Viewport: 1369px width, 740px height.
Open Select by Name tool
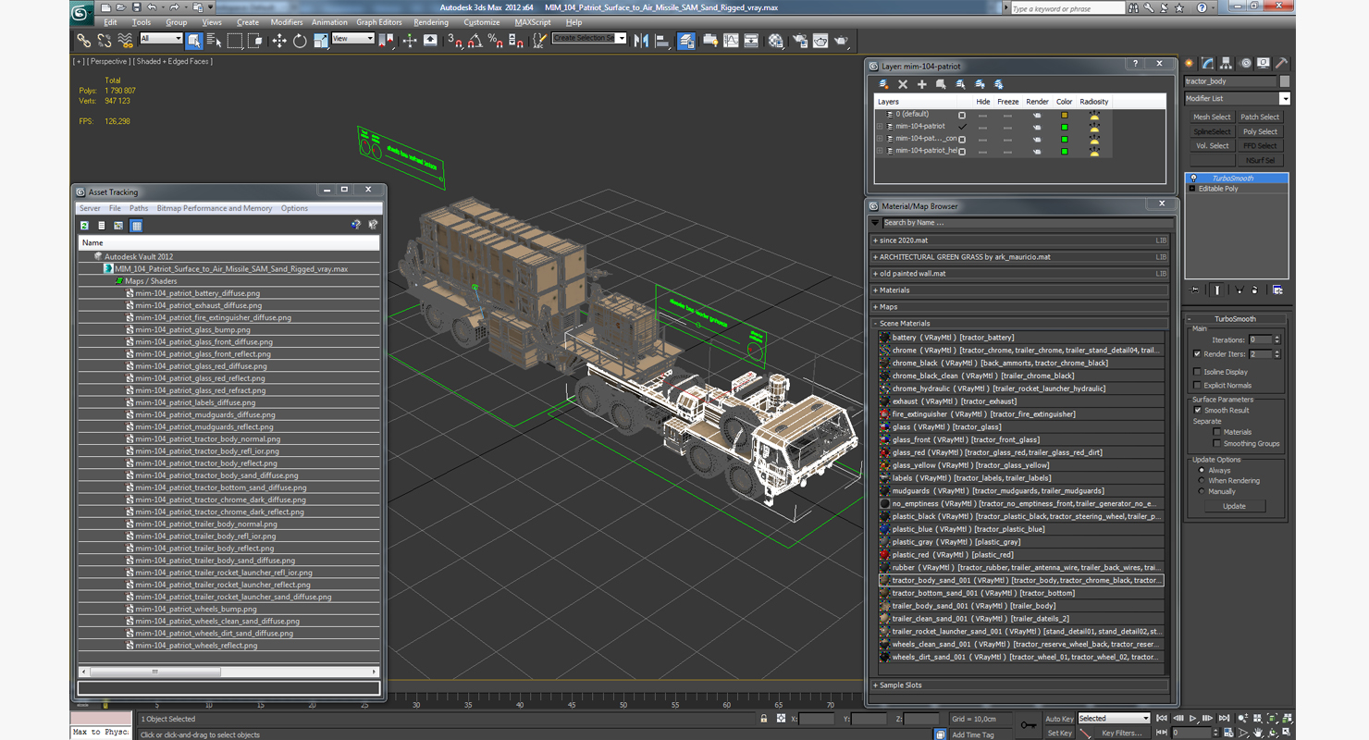coord(214,41)
